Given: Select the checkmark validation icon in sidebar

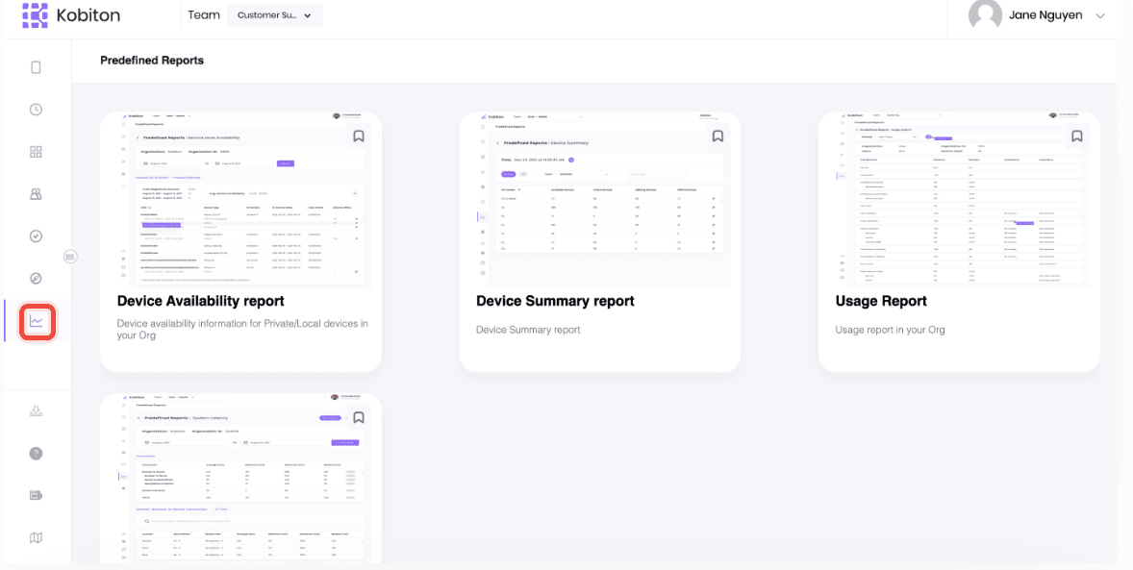Looking at the screenshot, I should (36, 235).
